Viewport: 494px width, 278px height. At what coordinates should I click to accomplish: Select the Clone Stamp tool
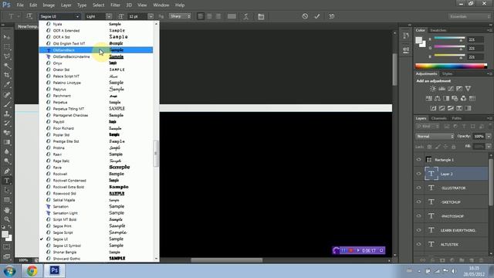[x=7, y=114]
